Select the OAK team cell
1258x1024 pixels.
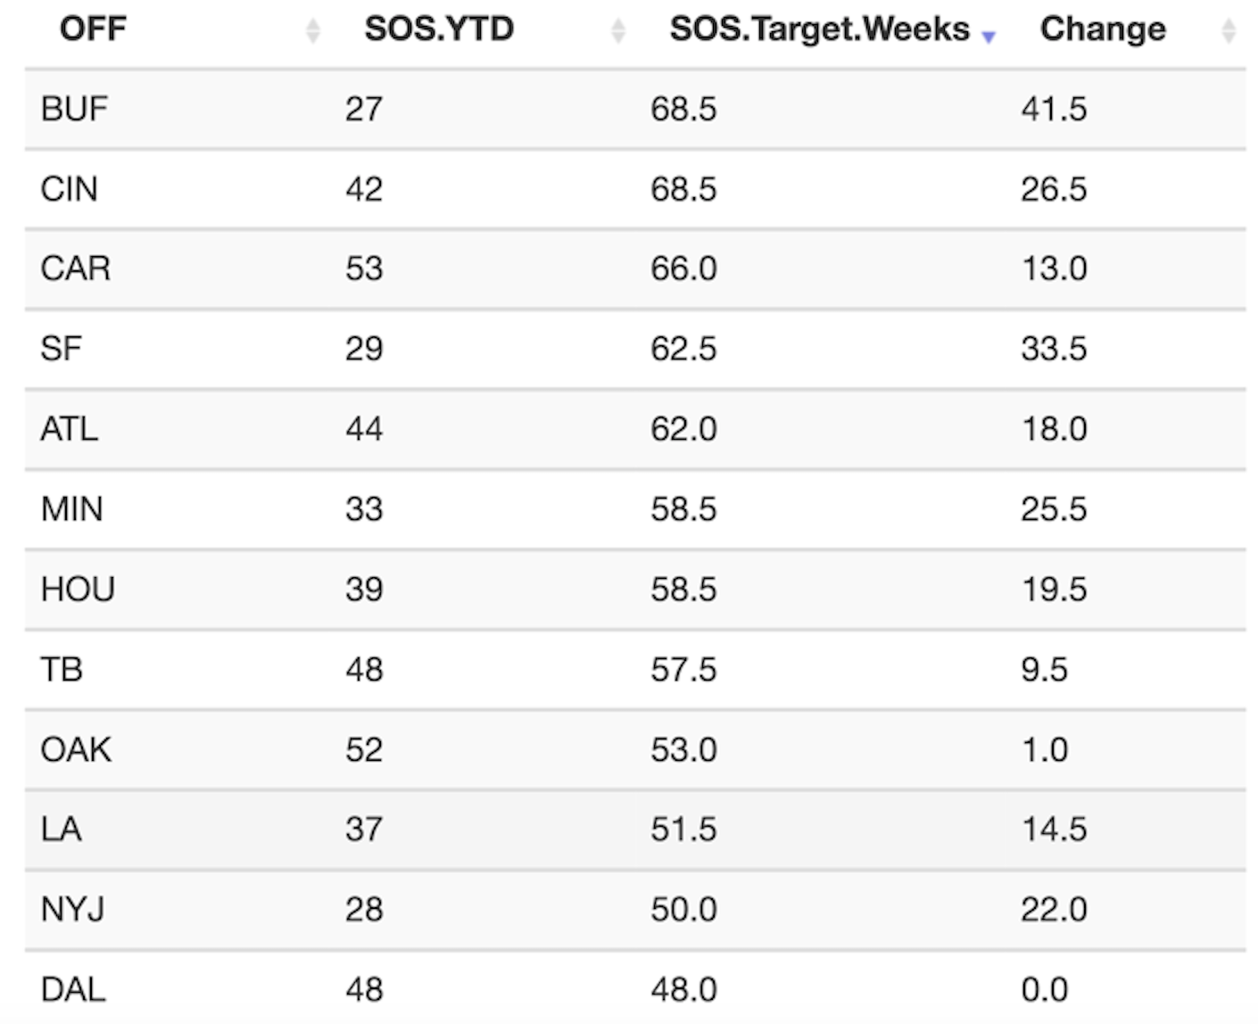click(x=76, y=750)
